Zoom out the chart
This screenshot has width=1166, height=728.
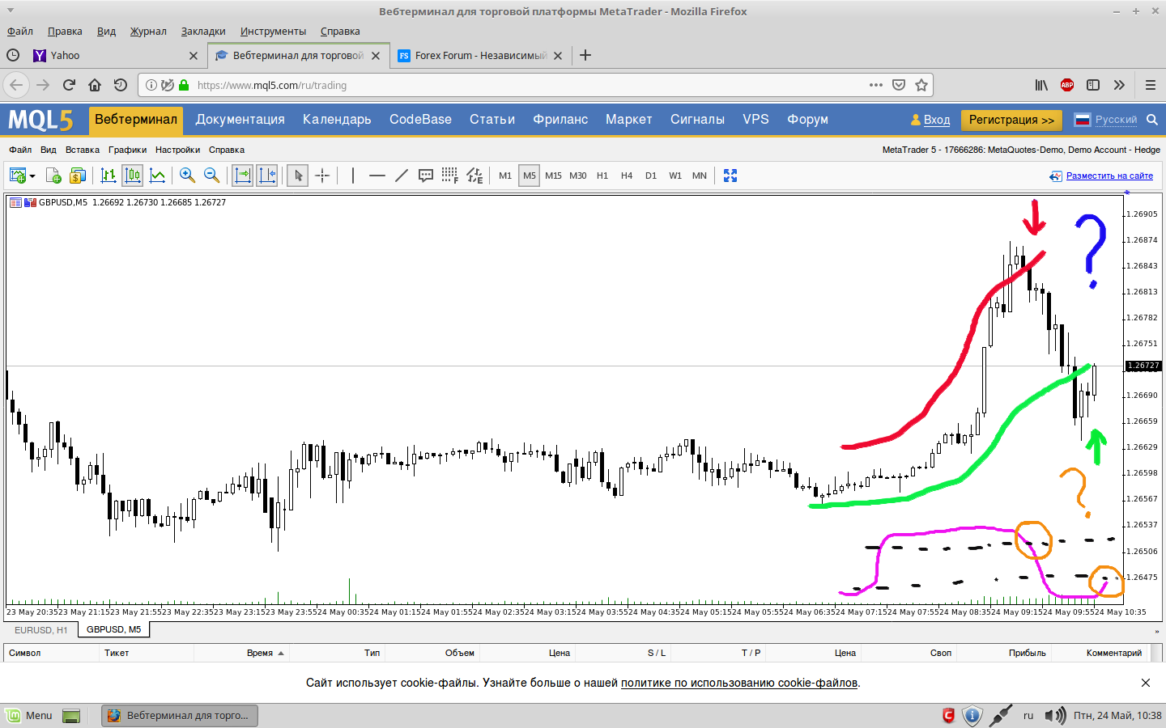pos(212,176)
